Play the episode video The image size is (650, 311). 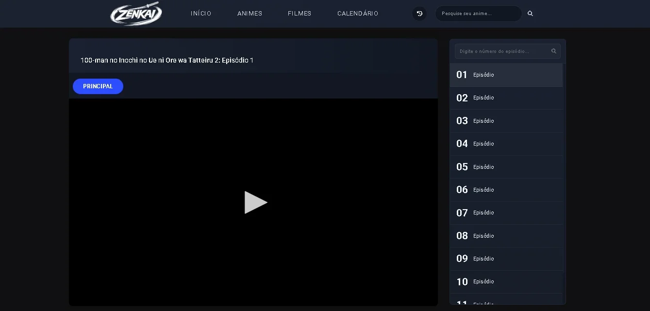click(x=255, y=202)
